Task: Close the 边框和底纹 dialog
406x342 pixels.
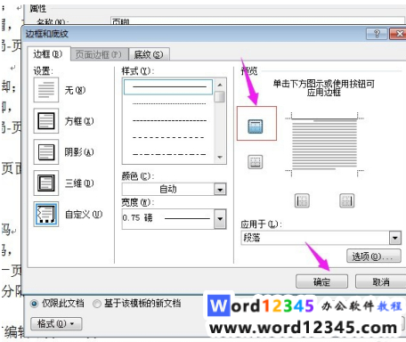Action: 398,34
